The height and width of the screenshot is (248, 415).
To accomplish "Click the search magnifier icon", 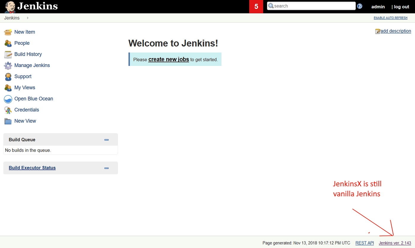I will (271, 6).
